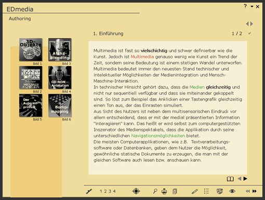265x200 pixels.
Task: Follow the green Medien hyperlink
Action: (197, 87)
